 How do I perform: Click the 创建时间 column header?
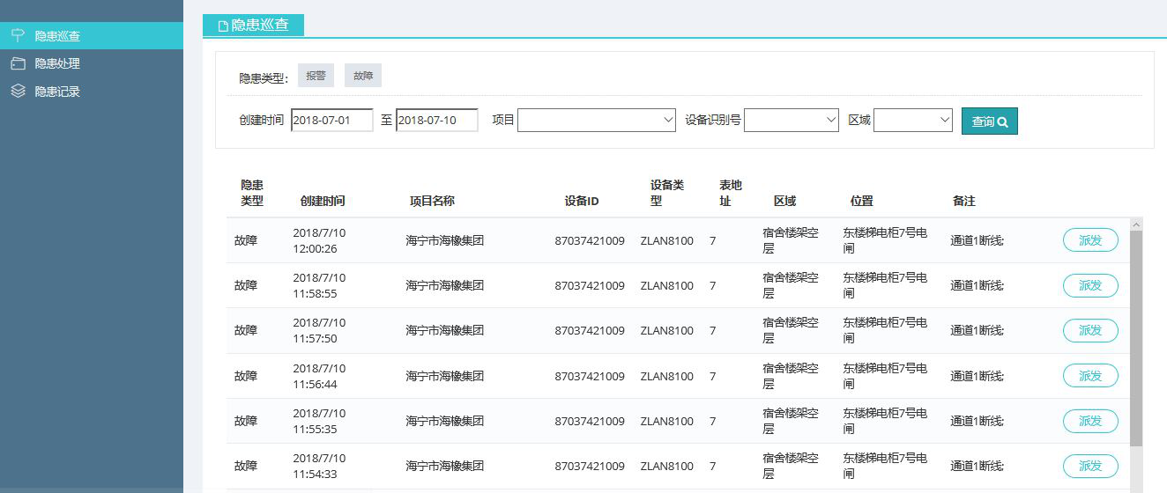click(x=322, y=201)
